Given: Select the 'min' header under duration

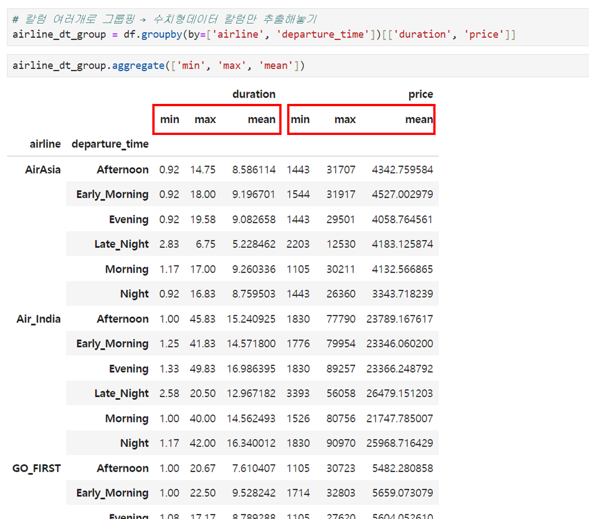Looking at the screenshot, I should point(170,120).
